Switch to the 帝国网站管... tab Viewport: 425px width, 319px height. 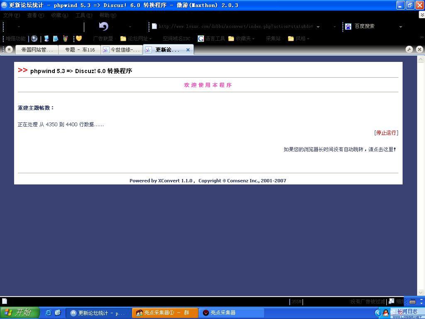point(37,50)
